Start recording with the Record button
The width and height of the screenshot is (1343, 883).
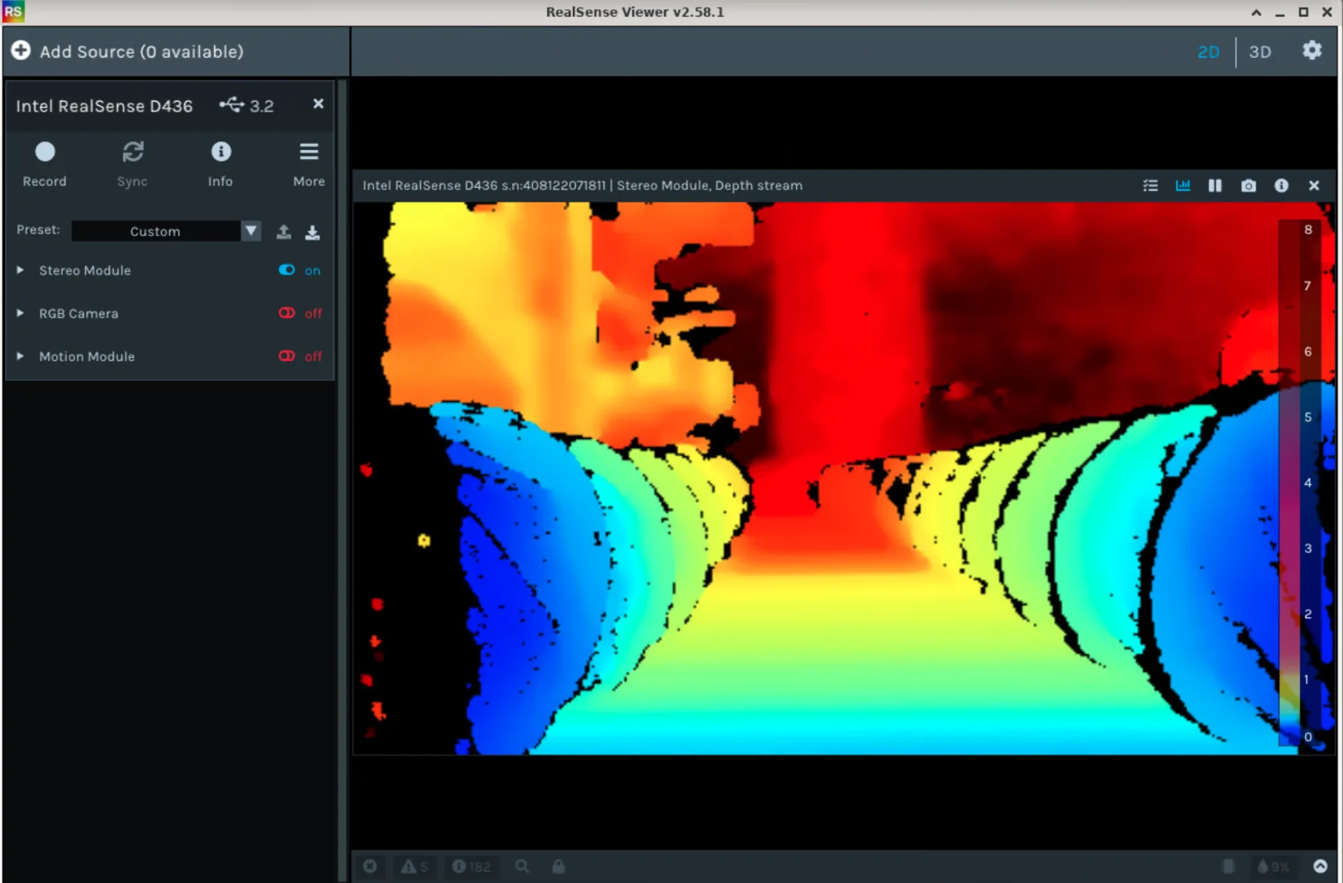coord(45,164)
